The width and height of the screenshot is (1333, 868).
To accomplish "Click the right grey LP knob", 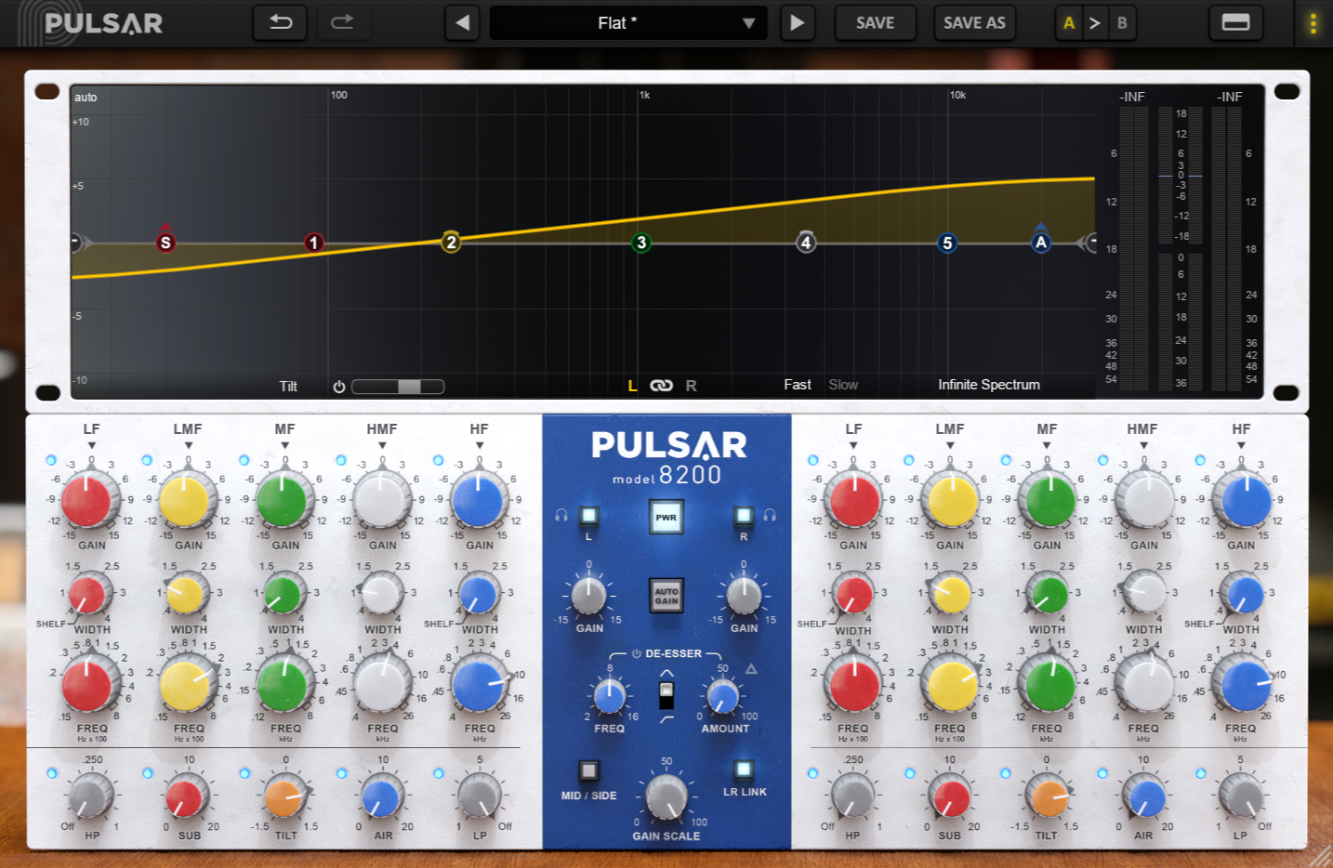I will (1241, 797).
